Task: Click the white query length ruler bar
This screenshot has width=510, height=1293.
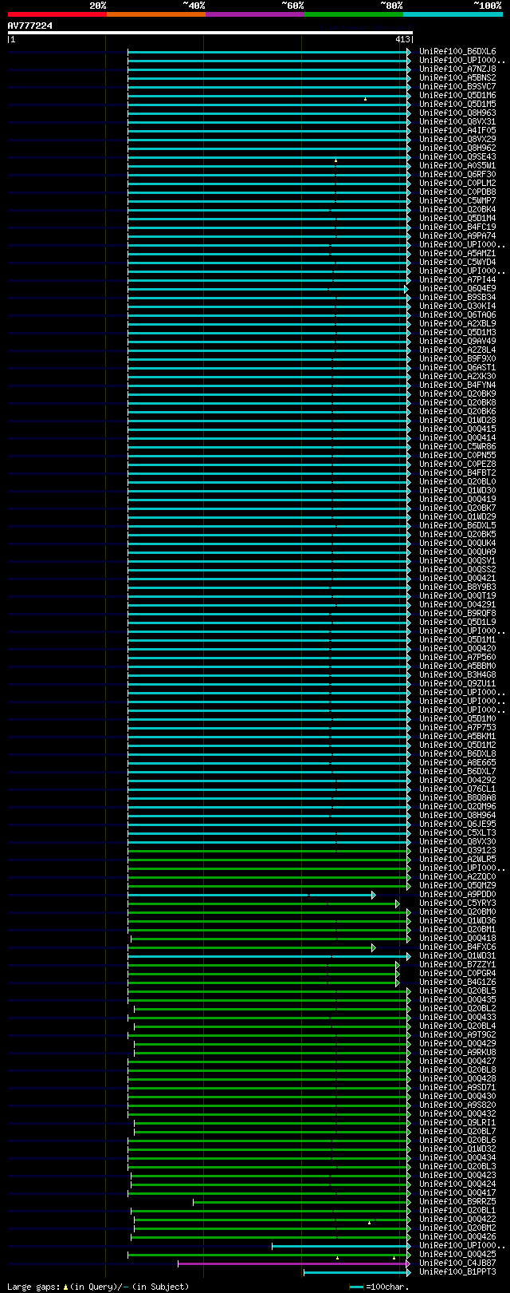Action: [x=210, y=33]
